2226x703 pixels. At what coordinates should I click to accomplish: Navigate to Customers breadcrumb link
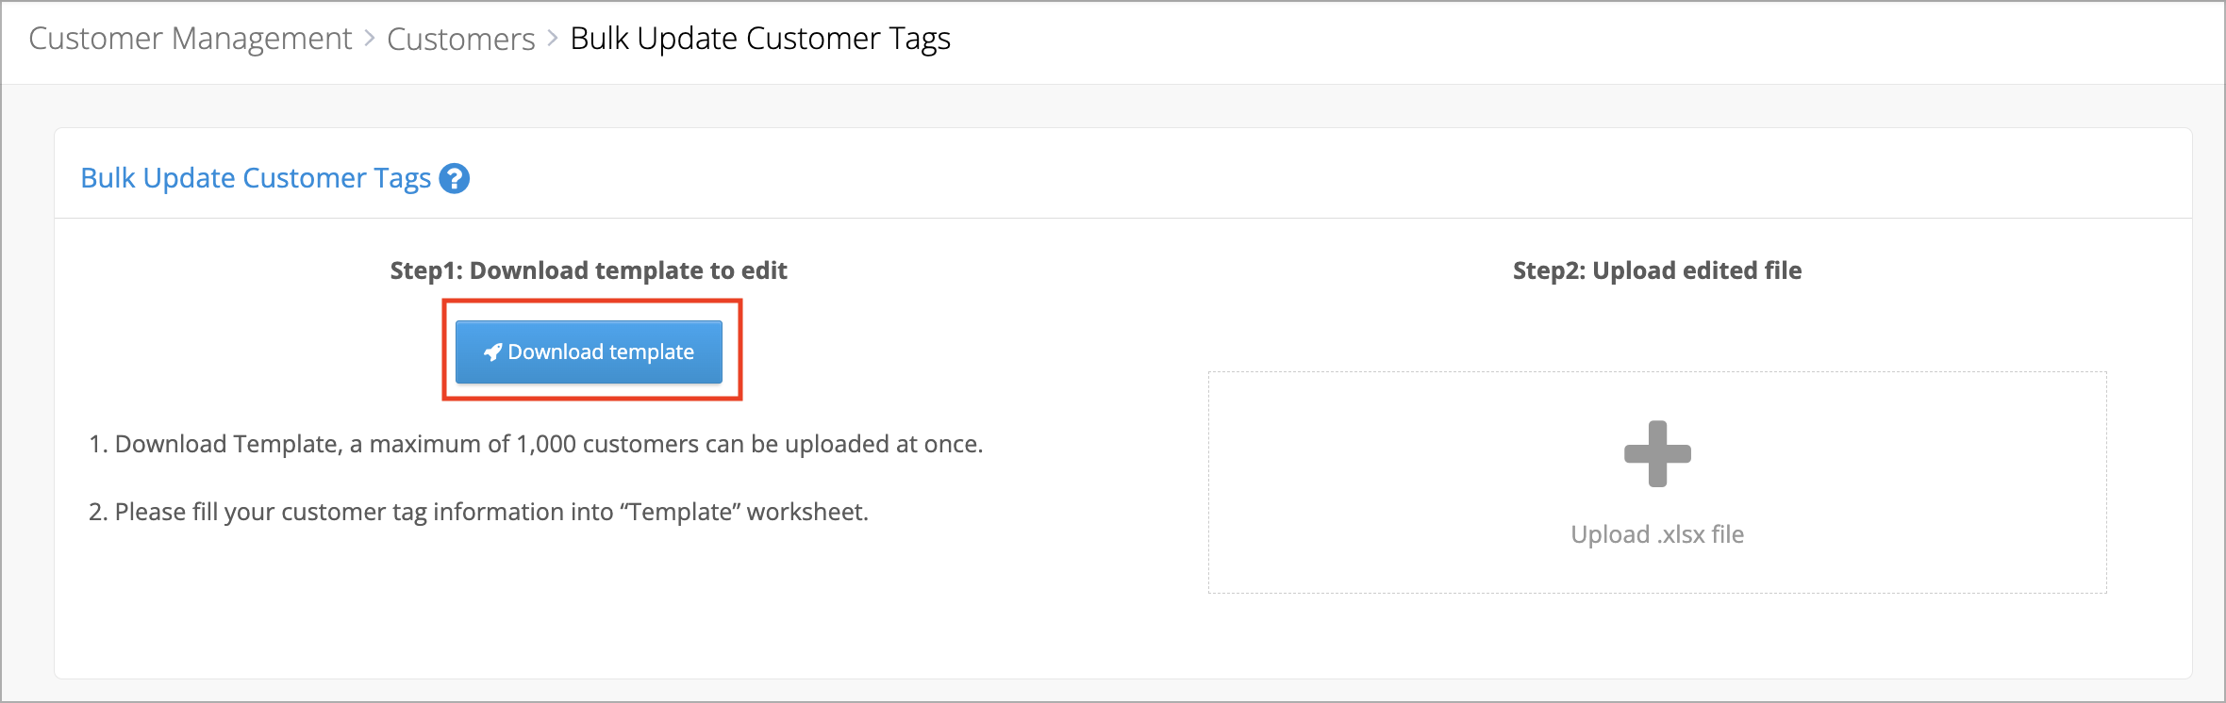460,39
